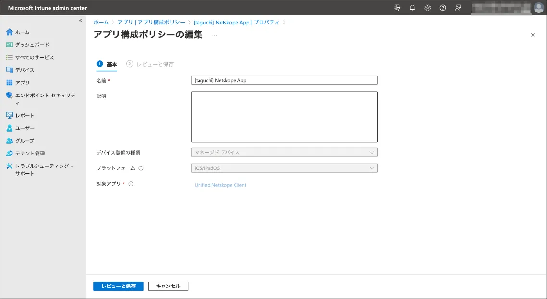Select the 基本 step tab
This screenshot has width=547, height=299.
tap(107, 64)
